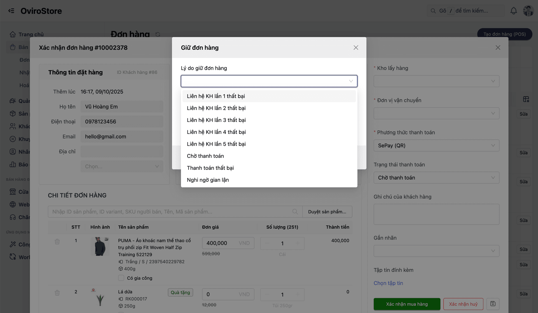
Task: Delete the PUMA jacket row with trash icon
Action: tap(57, 242)
